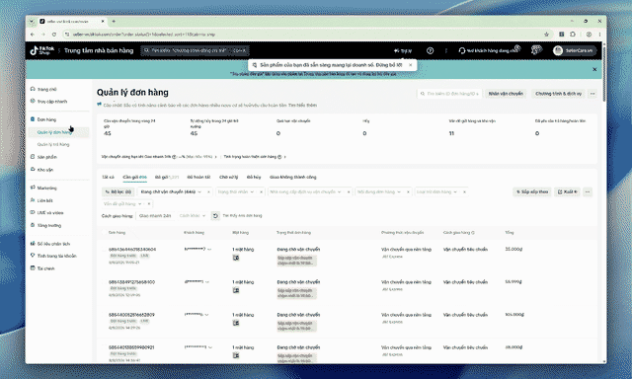Click the order ID search field
This screenshot has height=379, width=632.
click(x=450, y=94)
